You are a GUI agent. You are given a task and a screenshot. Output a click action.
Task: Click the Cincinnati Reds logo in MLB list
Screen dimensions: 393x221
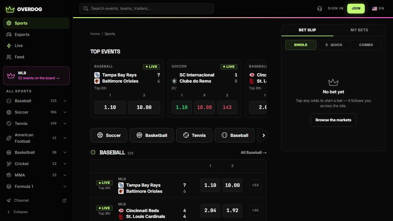121,211
